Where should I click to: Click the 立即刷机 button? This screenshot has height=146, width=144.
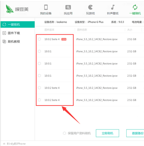click(x=107, y=133)
